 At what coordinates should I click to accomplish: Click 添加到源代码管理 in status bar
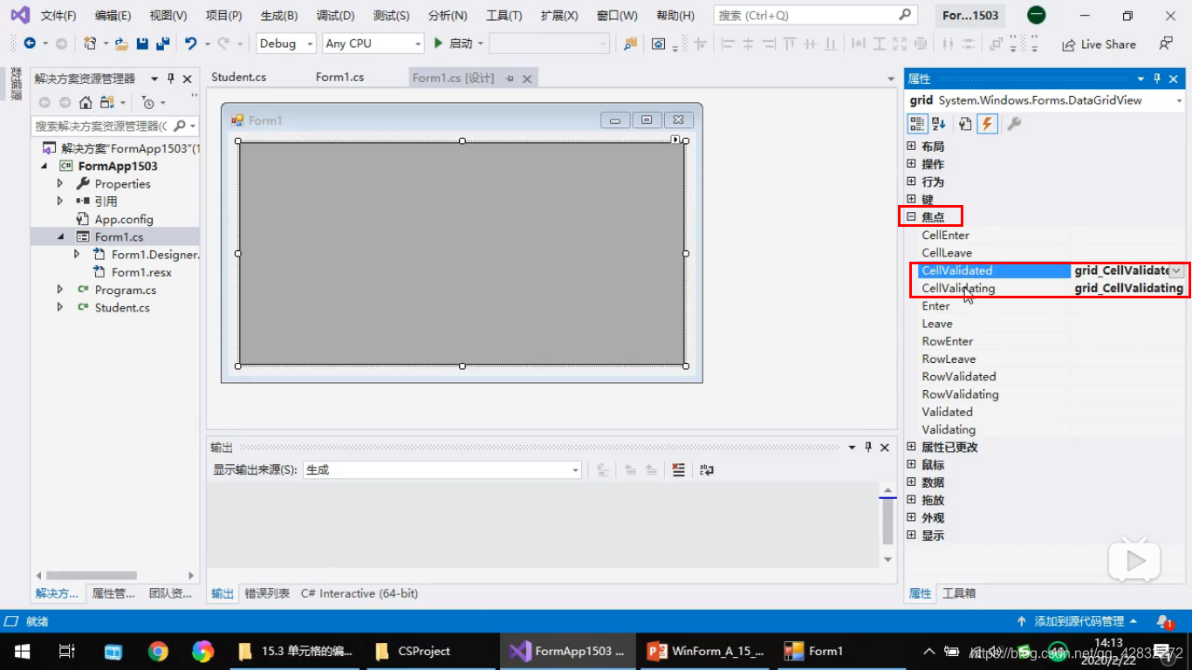tap(1078, 621)
